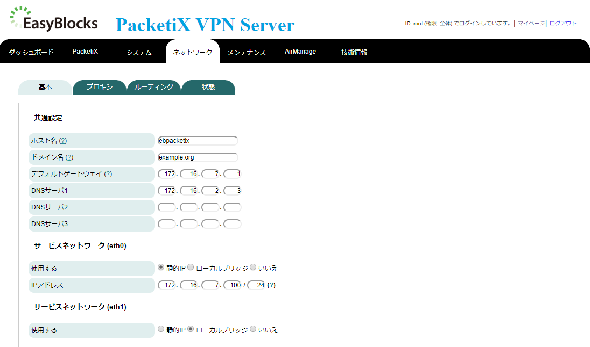Select ローカルブリッジ radio for eth1
This screenshot has width=590, height=347.
coord(191,329)
